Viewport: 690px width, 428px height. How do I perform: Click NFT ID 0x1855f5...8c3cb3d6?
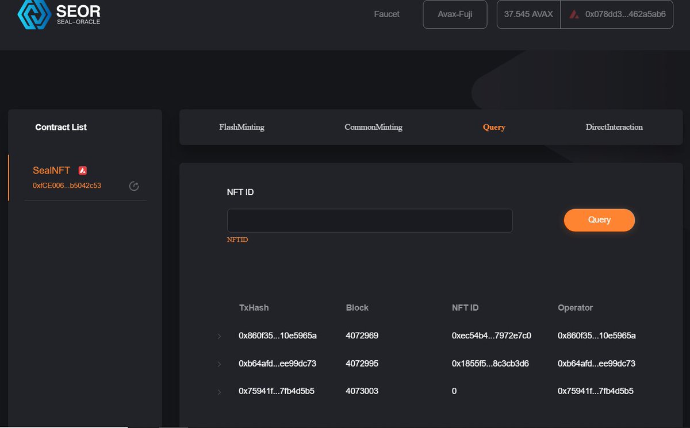click(490, 364)
